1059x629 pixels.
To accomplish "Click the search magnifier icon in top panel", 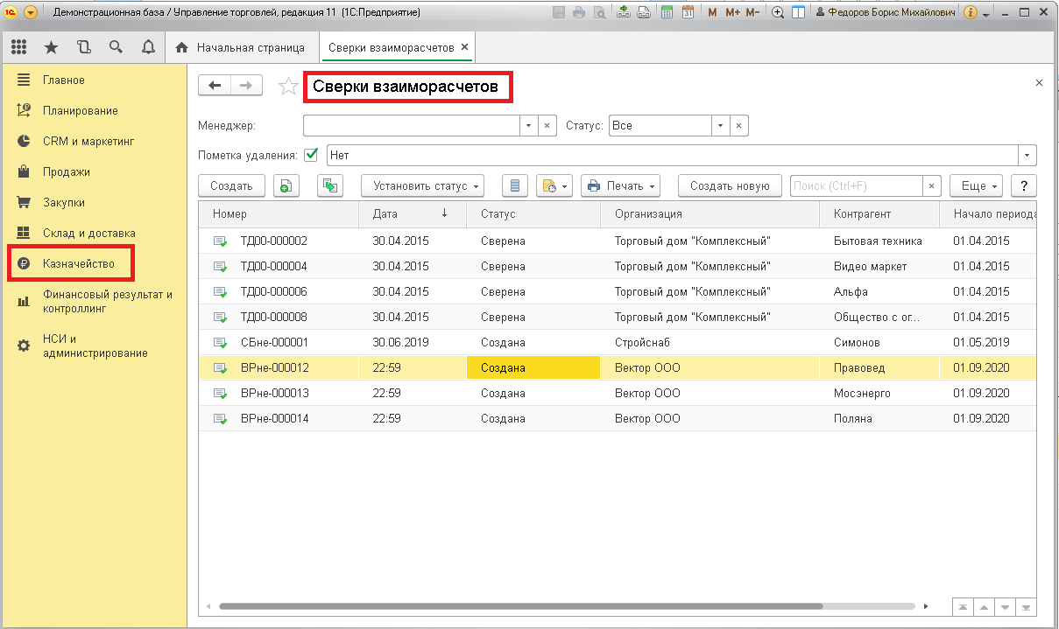I will coord(116,47).
